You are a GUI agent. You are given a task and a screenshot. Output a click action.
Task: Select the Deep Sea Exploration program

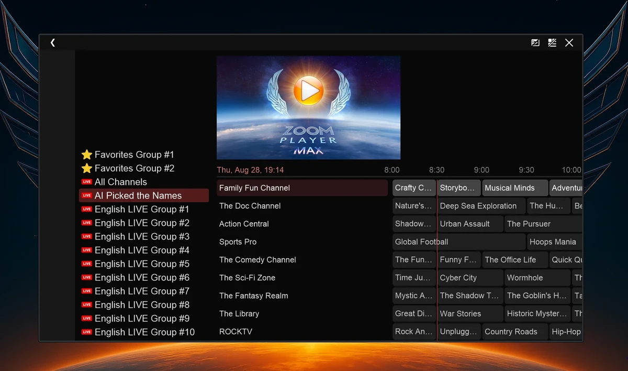coord(481,206)
